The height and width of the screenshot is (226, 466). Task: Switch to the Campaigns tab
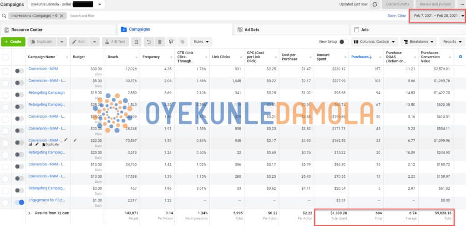click(175, 30)
